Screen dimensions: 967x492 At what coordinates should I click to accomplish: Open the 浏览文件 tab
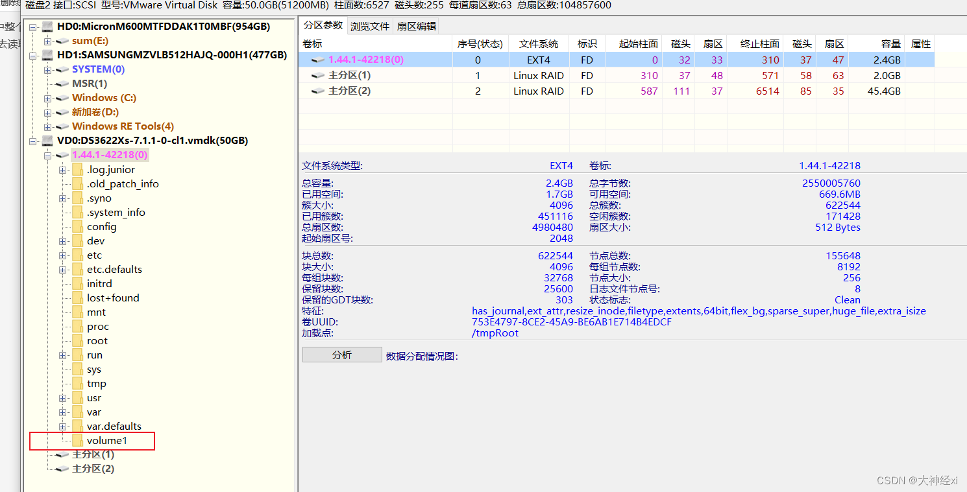point(370,27)
